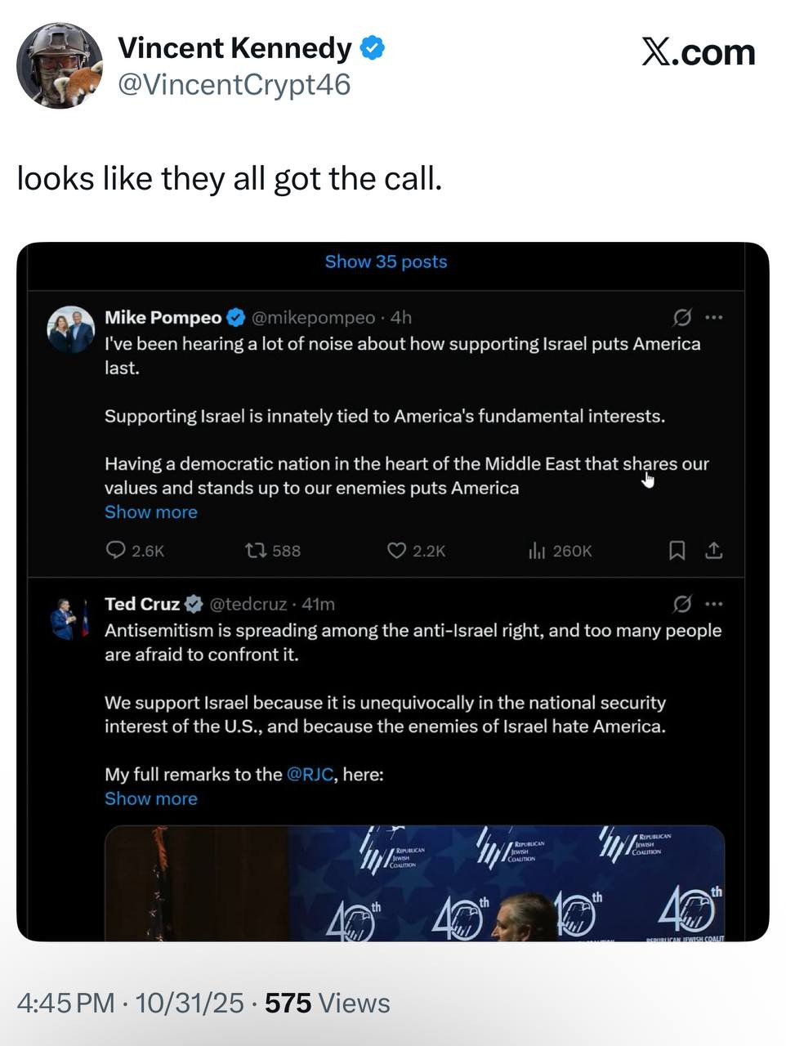Open Grok icon on Pompeo's post

[x=682, y=317]
